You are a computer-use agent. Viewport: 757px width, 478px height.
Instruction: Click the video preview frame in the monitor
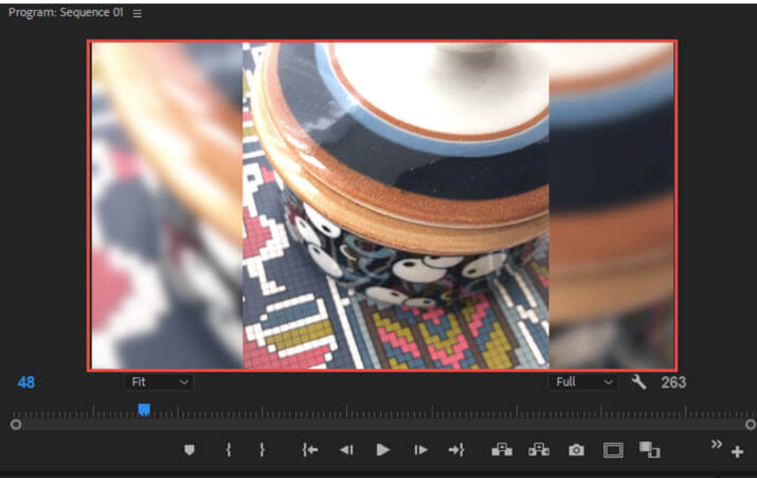click(x=382, y=206)
